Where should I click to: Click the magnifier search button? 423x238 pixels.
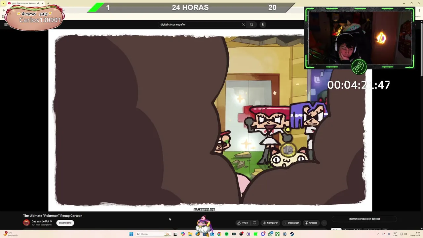point(251,24)
